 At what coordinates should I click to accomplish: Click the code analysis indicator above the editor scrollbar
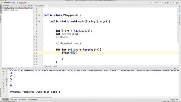178,8
